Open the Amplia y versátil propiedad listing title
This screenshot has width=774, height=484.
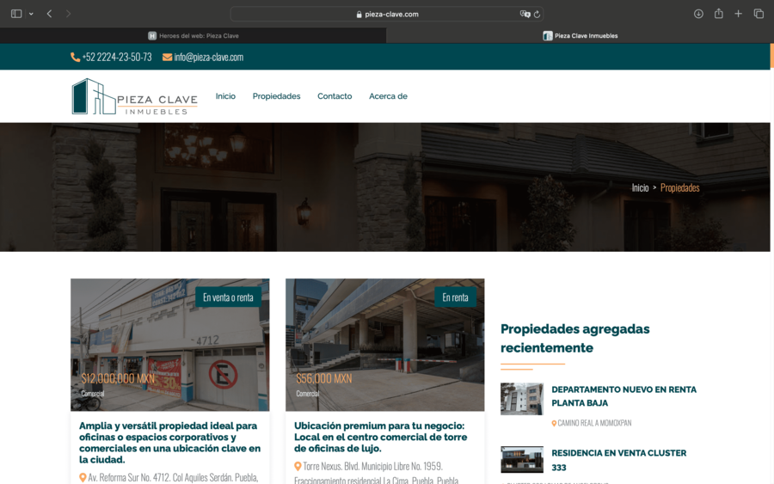pyautogui.click(x=169, y=443)
